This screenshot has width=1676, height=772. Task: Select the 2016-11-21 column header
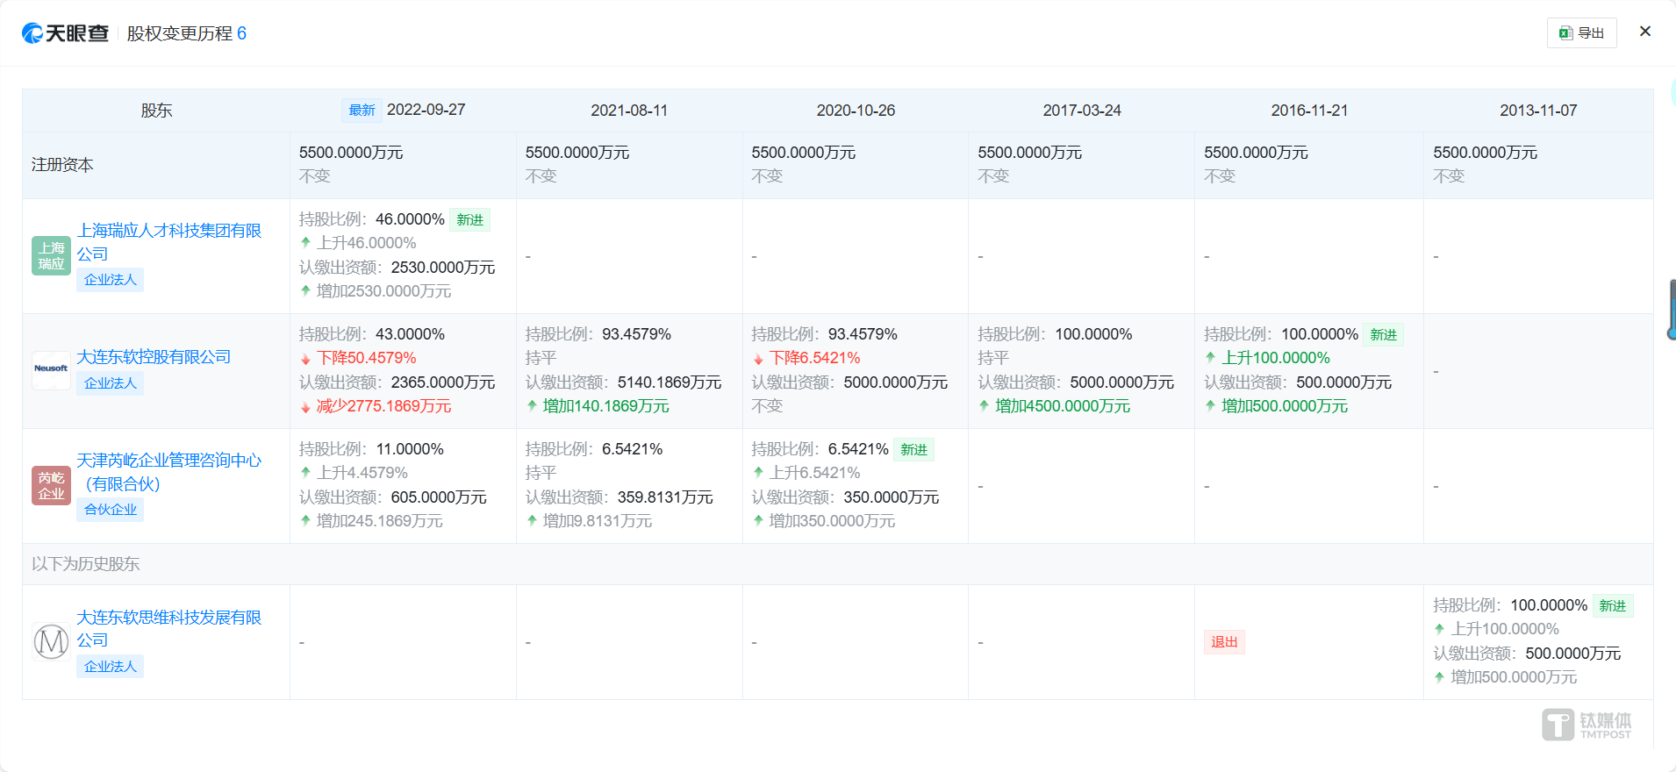pos(1309,111)
